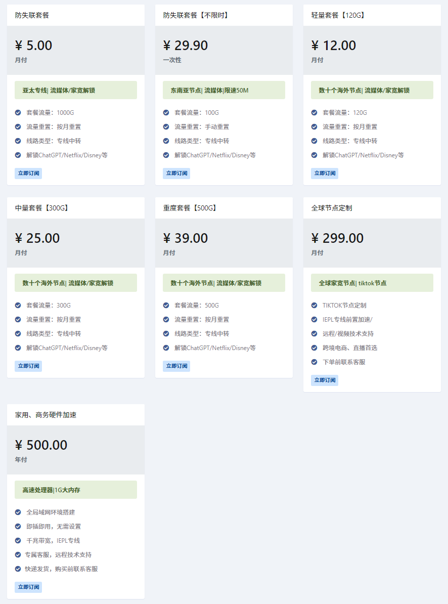Click check icon next to 流量重置：手动重置
This screenshot has width=448, height=604.
[166, 127]
